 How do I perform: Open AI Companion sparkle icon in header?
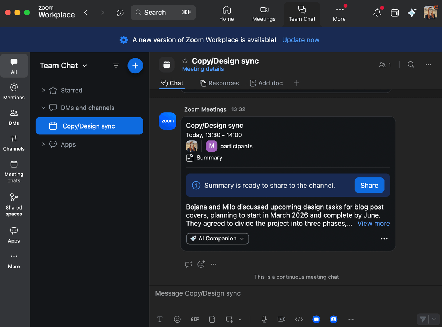pos(412,13)
